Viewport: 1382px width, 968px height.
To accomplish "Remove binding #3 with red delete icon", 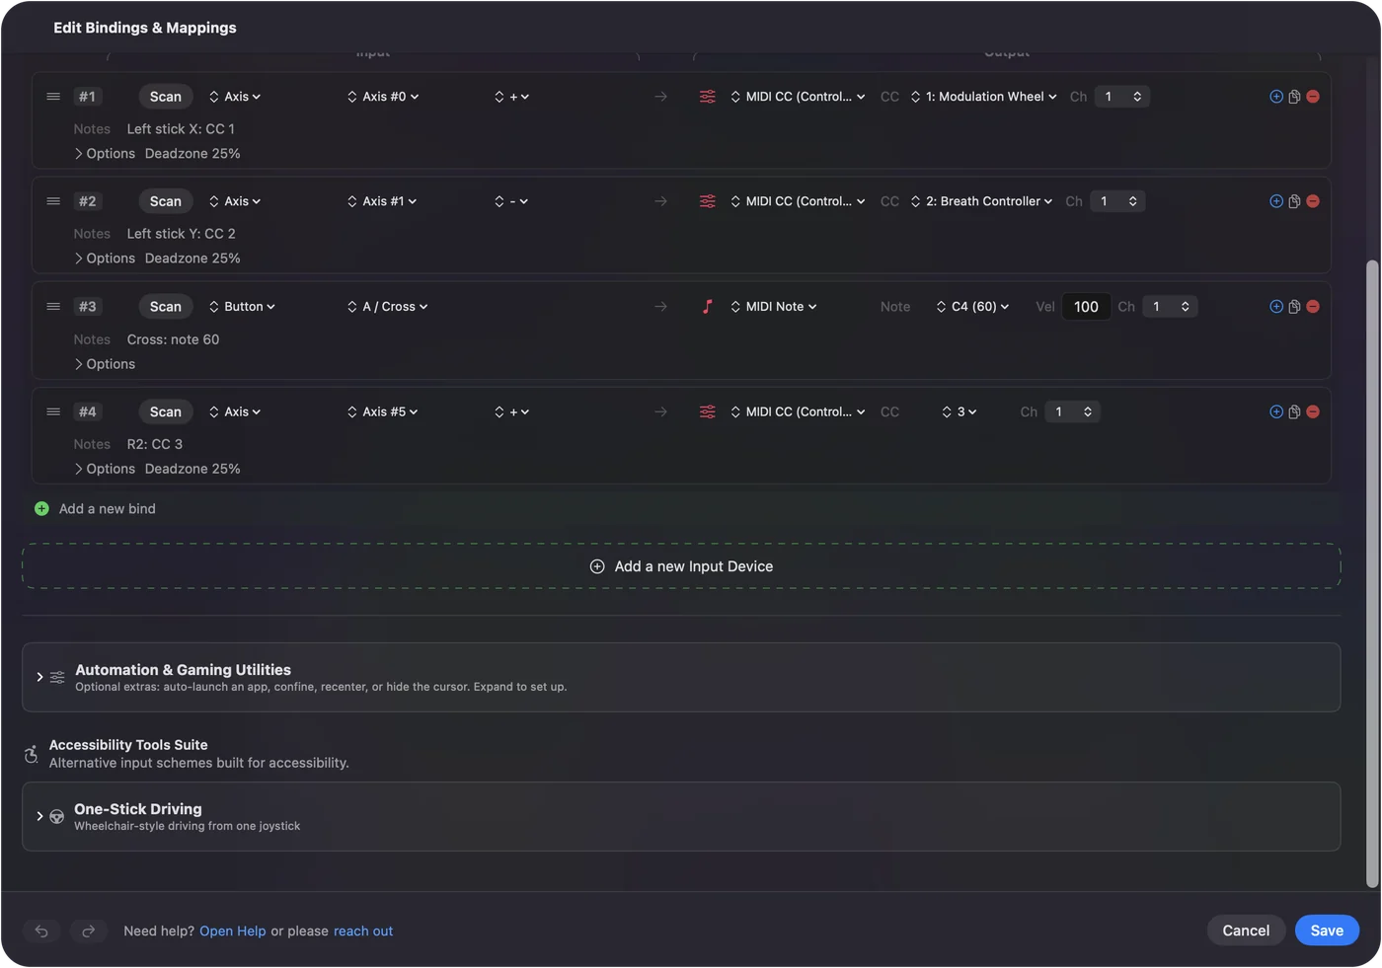I will pos(1313,307).
